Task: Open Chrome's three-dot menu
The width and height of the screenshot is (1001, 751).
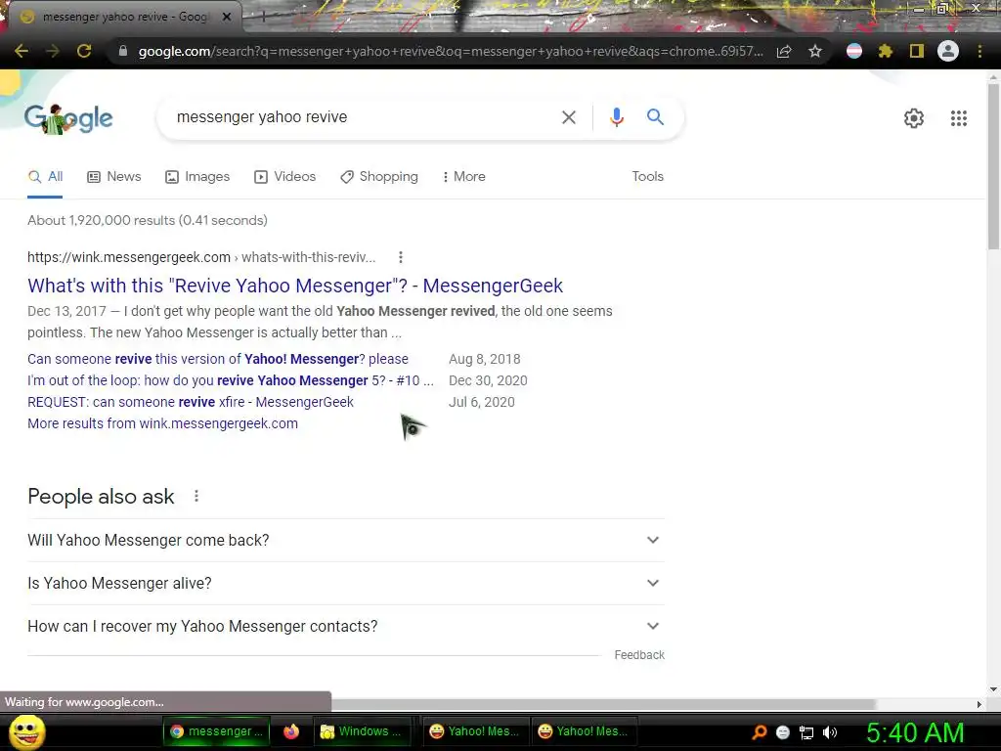Action: click(x=979, y=51)
